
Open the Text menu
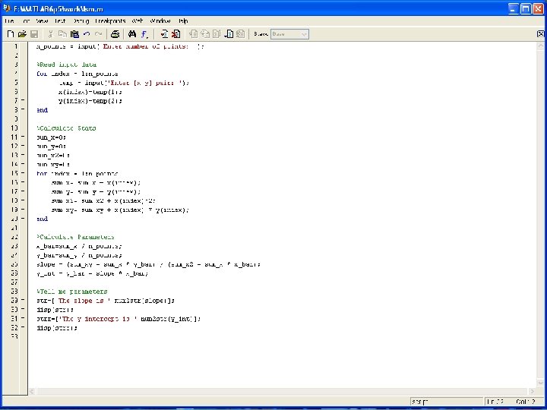(60, 21)
